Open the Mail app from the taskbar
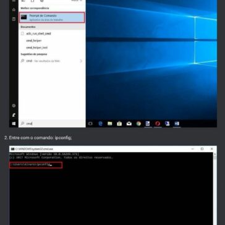The image size is (225, 225). (129, 124)
